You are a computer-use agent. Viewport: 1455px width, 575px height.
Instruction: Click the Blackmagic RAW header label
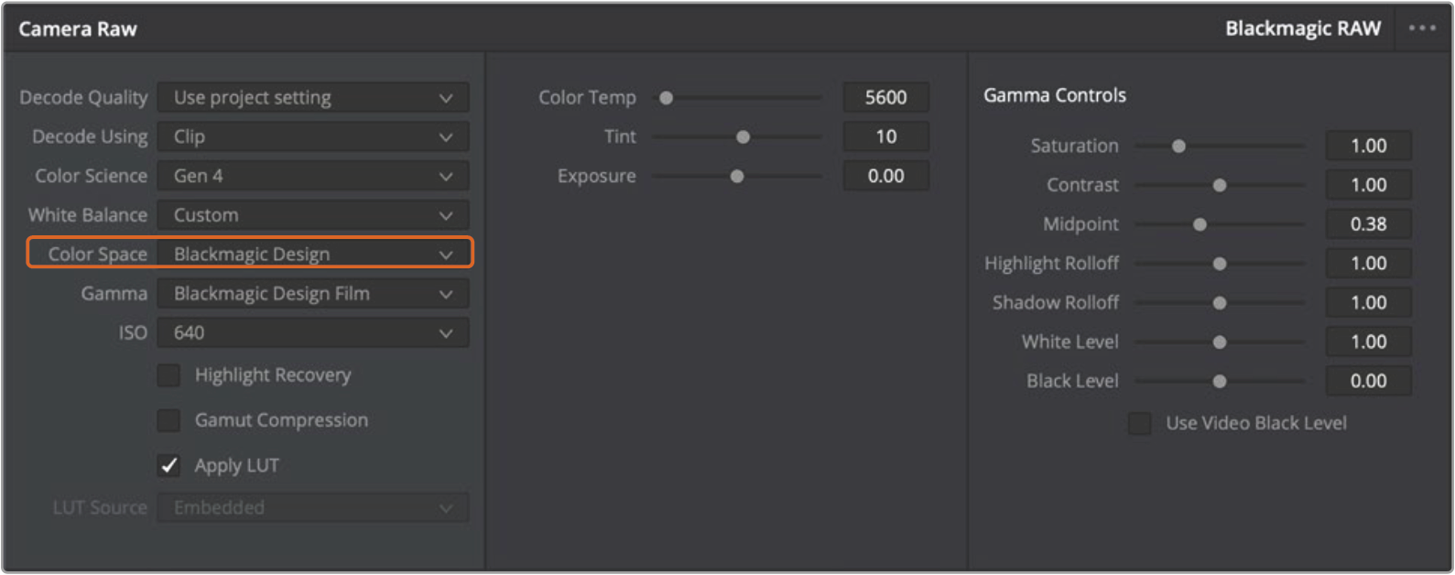point(1302,28)
